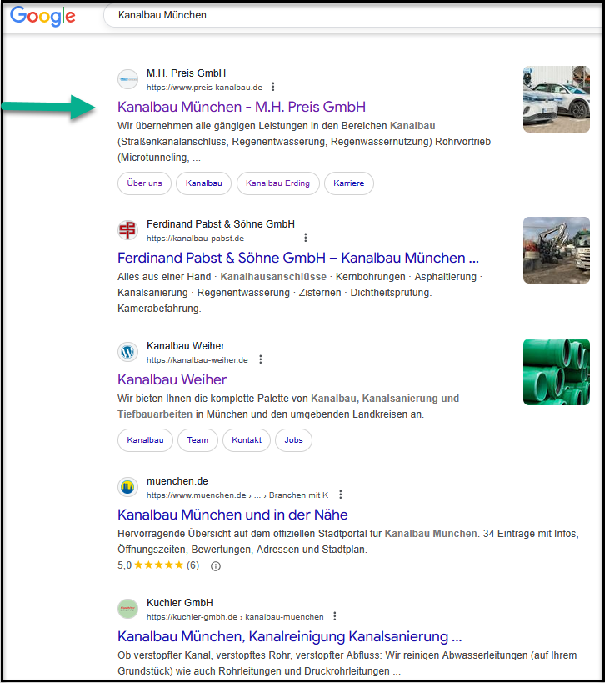Open the green pipes thumbnail image

tap(556, 372)
